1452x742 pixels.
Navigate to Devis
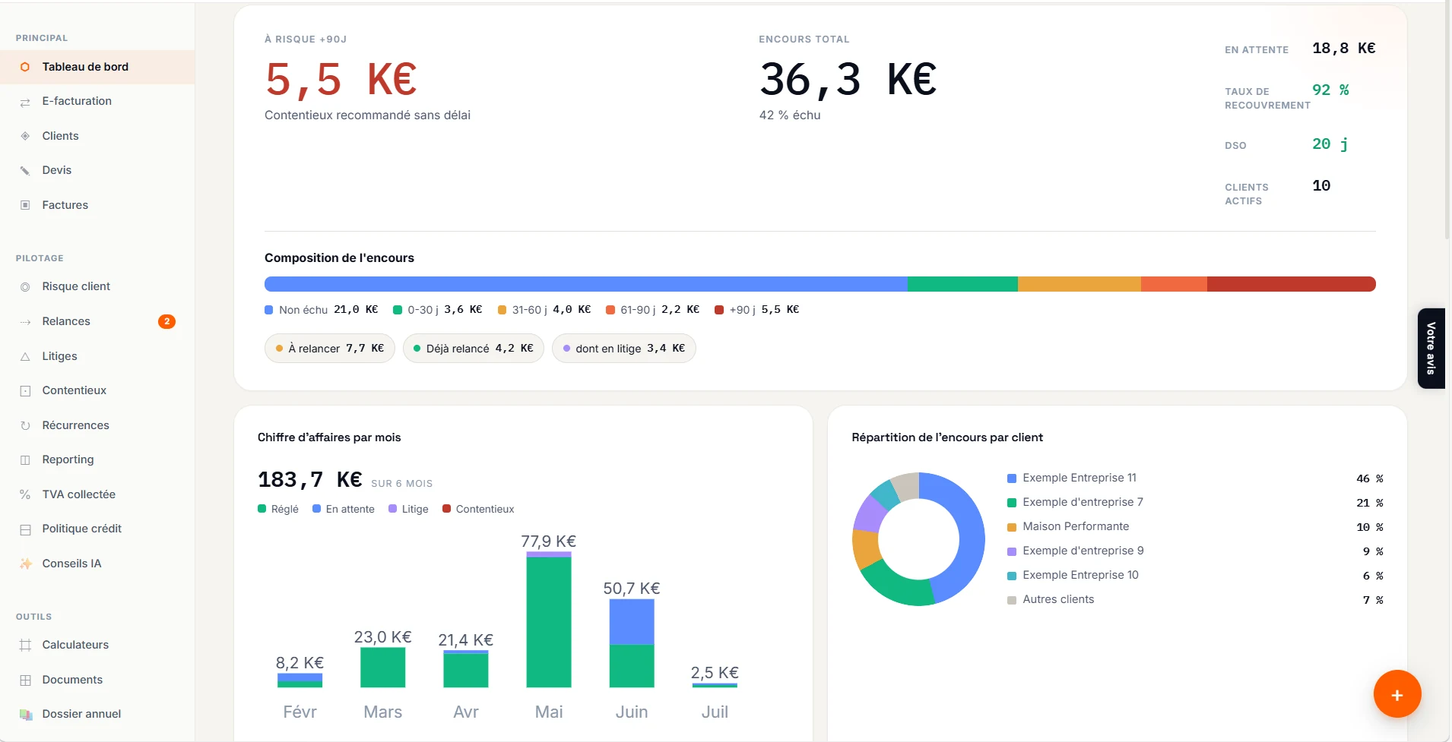click(x=97, y=170)
